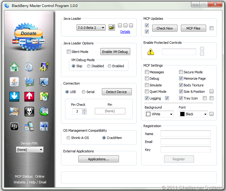Select Shrink-A-OS compatibility
This screenshot has height=191, width=226.
[x=68, y=138]
